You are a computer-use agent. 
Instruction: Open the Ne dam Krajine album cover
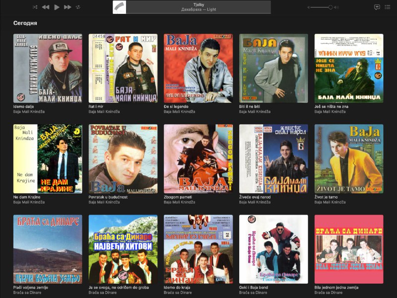point(48,159)
